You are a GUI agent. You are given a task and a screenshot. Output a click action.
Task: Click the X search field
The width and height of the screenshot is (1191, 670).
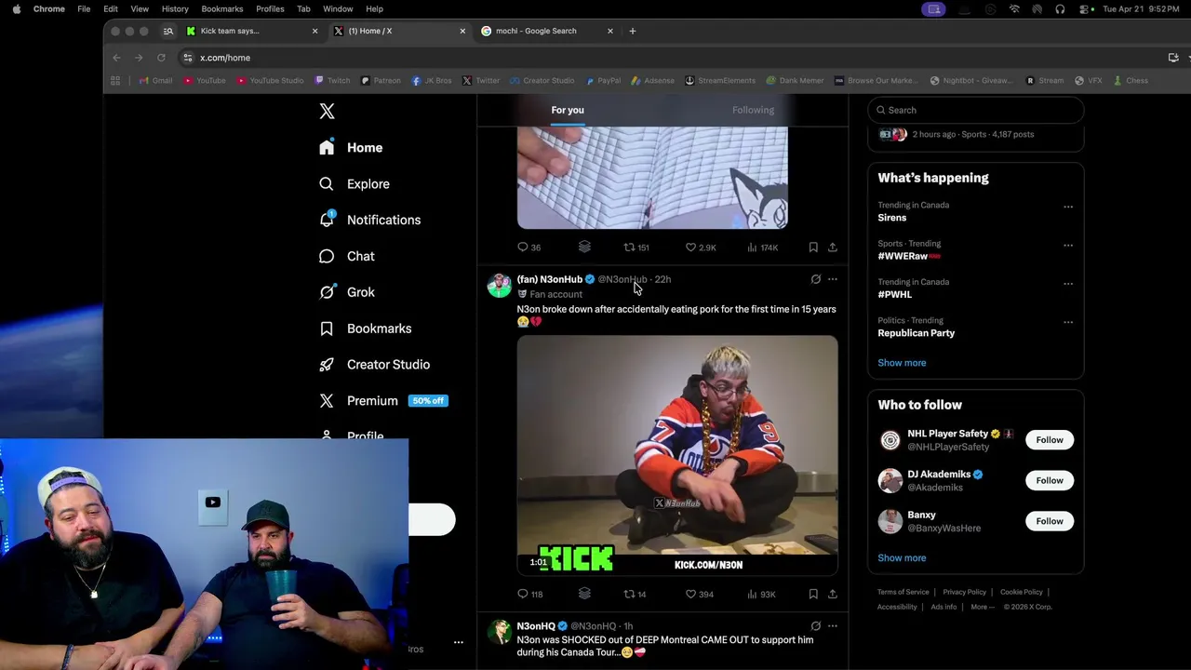pos(975,110)
